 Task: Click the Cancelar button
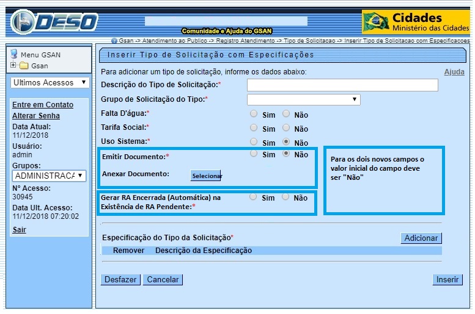click(163, 279)
